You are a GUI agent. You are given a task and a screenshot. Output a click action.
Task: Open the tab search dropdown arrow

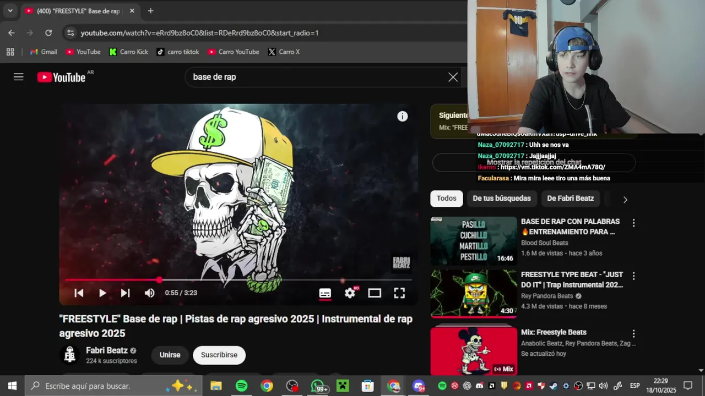pos(10,10)
